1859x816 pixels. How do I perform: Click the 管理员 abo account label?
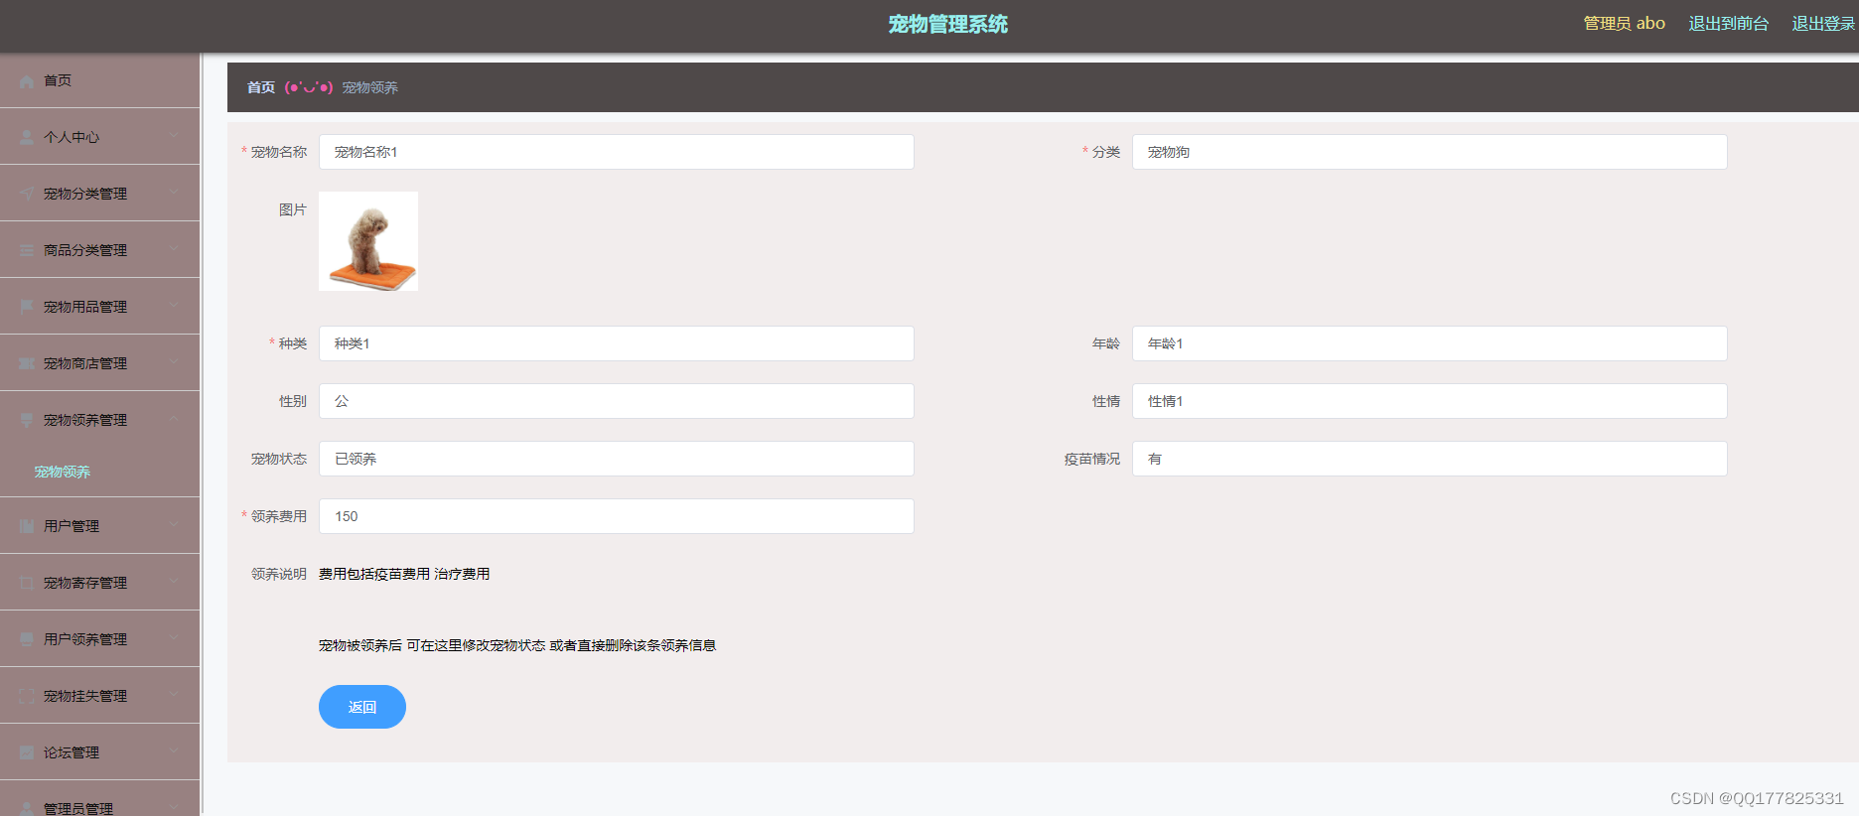(1624, 23)
